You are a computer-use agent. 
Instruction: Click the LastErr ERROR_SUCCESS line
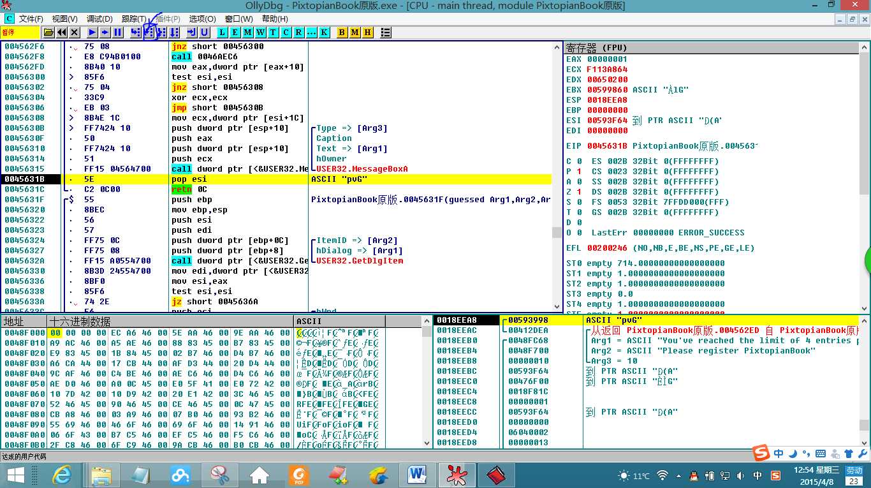tap(656, 233)
